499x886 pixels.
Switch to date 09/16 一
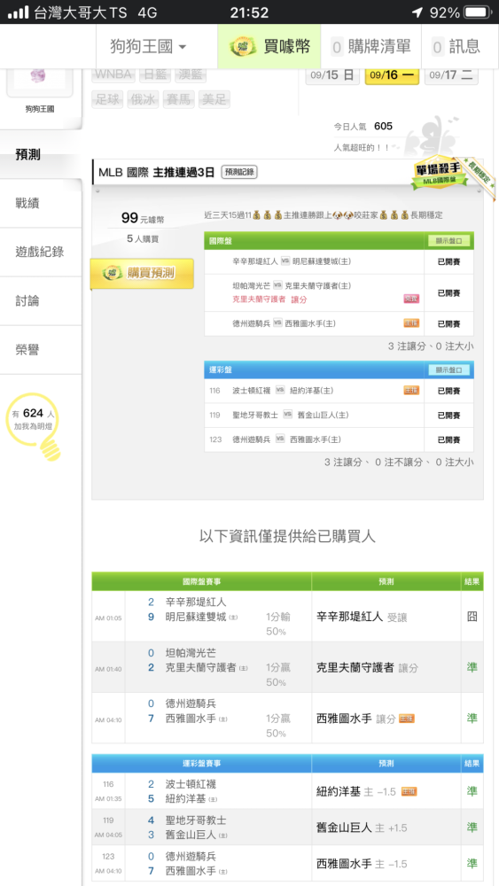(x=392, y=75)
